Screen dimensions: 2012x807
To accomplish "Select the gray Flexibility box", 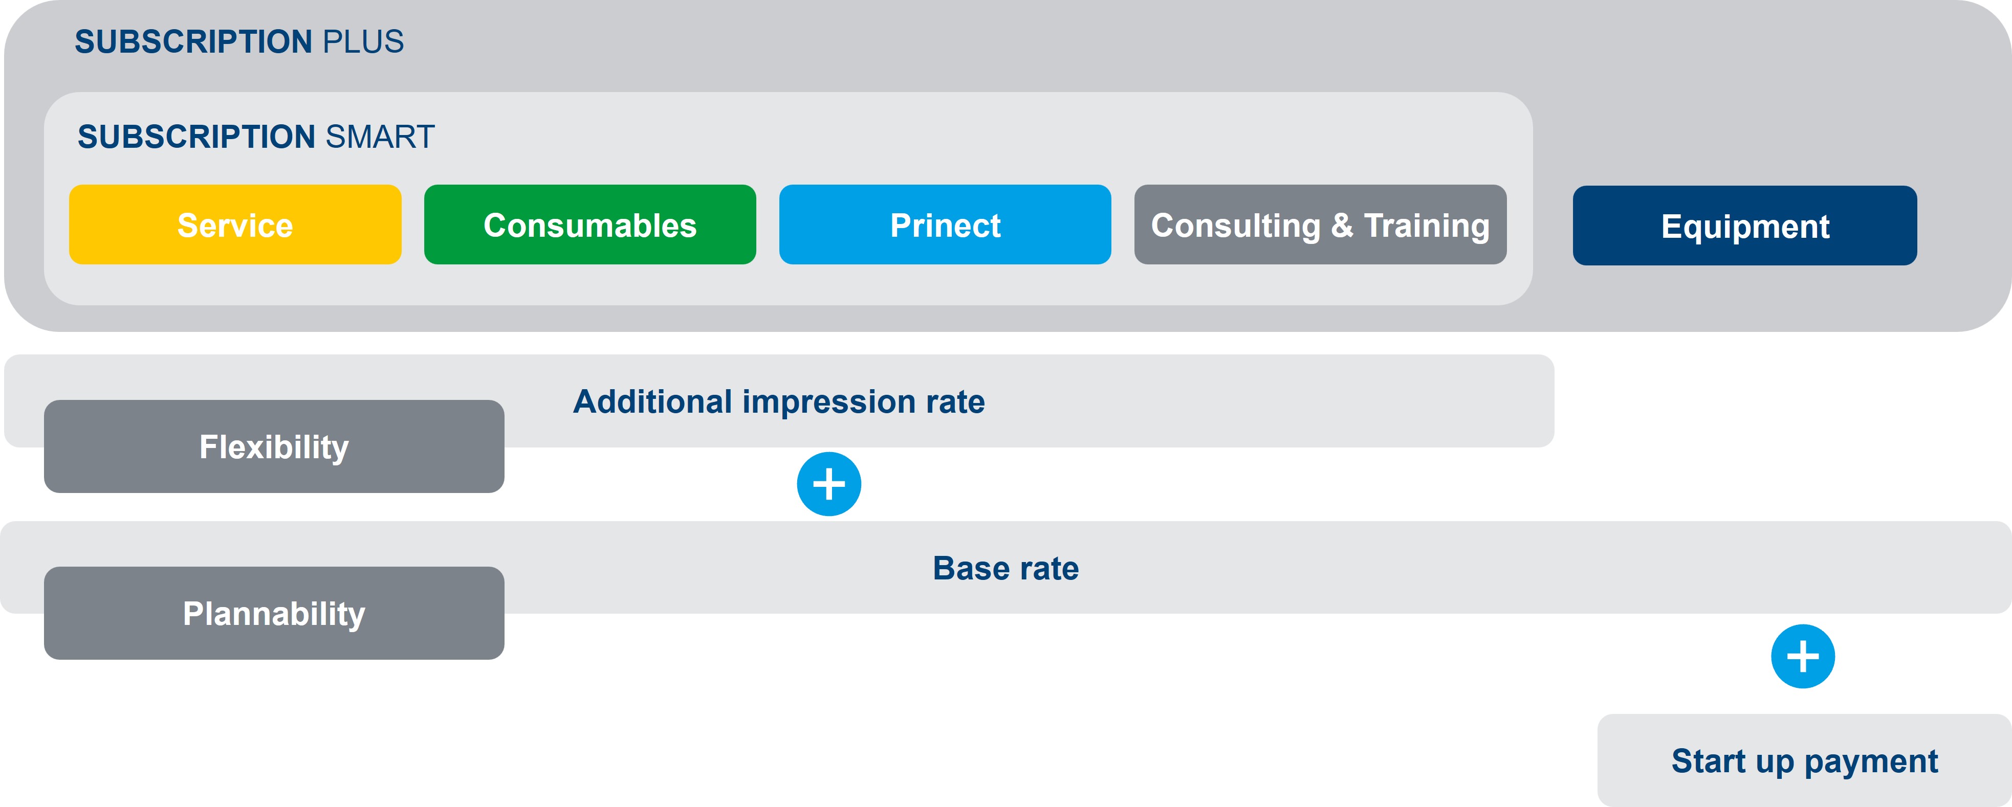I will (274, 446).
